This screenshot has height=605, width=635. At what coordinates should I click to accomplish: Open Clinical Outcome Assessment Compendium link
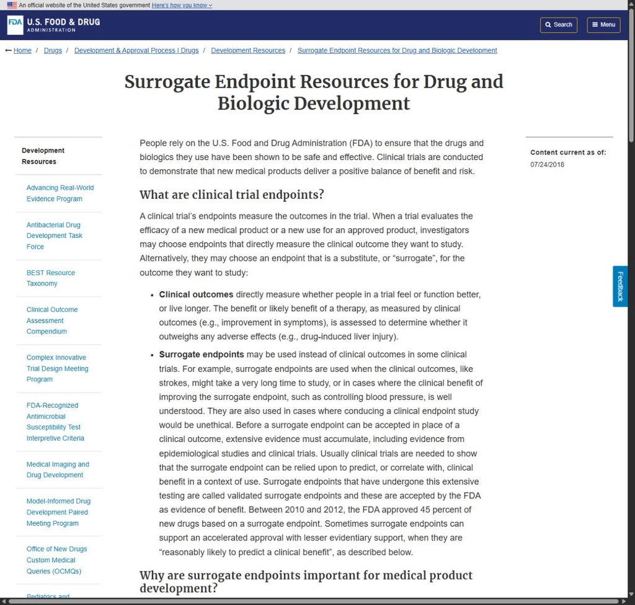tap(52, 320)
